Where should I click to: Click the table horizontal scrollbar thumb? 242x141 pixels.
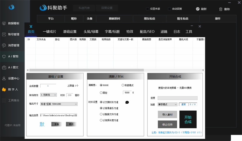point(87,70)
